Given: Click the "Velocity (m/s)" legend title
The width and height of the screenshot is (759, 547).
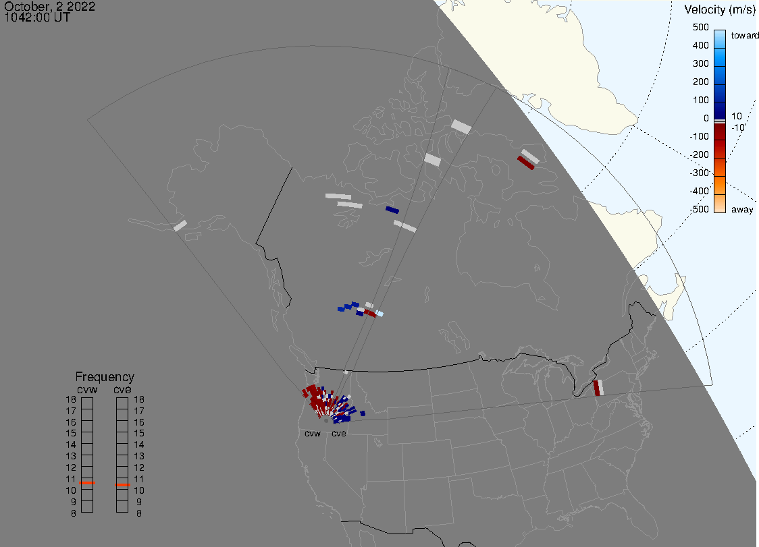Looking at the screenshot, I should tap(720, 9).
